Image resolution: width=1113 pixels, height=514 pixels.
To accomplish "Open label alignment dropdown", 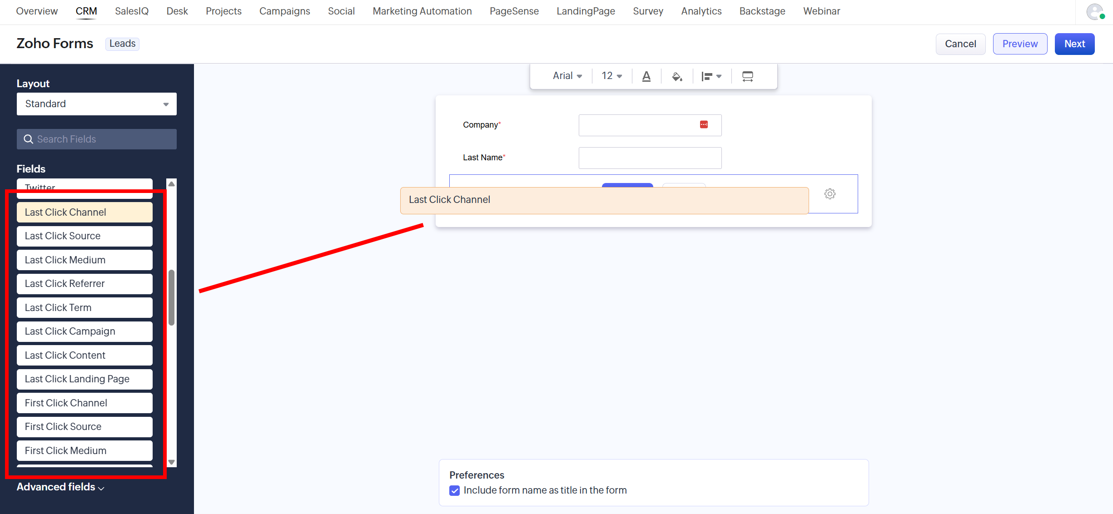I will pos(711,76).
